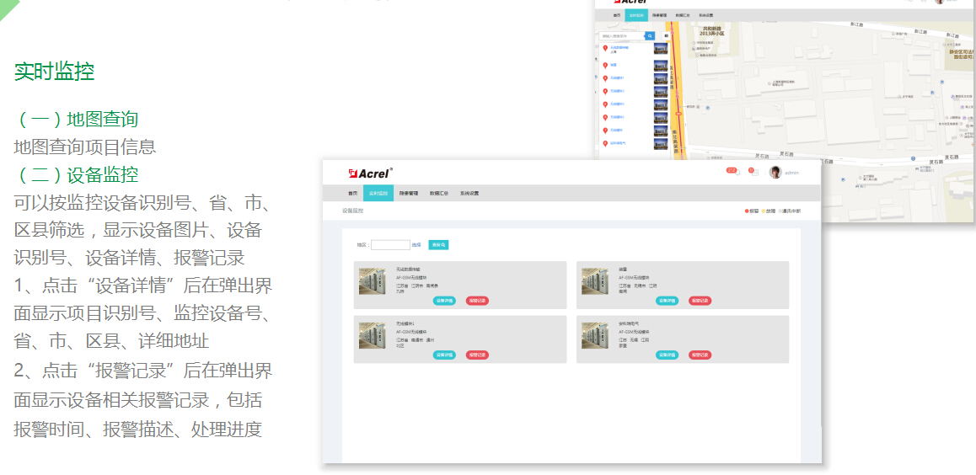The image size is (976, 475).
Task: Go to the 系统设置 tab in the device monitoring window
Action: 469,194
